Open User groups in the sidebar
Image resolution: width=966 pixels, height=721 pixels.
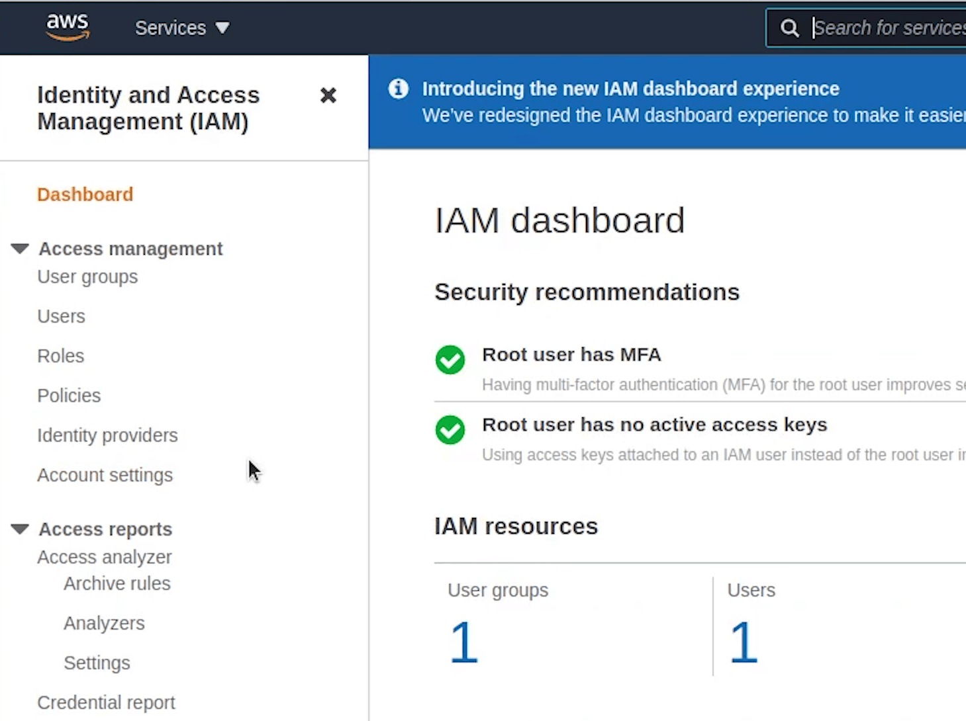pos(87,276)
